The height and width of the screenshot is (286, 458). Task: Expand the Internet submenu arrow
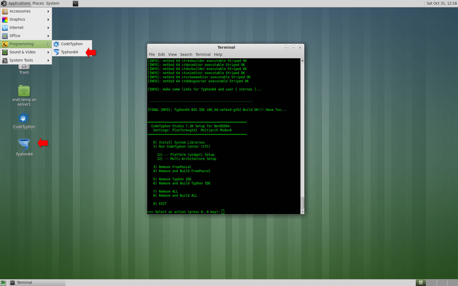(48, 28)
